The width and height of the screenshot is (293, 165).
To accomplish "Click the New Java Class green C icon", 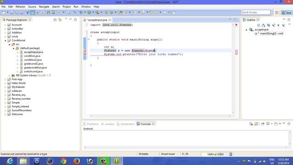I will tap(112, 12).
